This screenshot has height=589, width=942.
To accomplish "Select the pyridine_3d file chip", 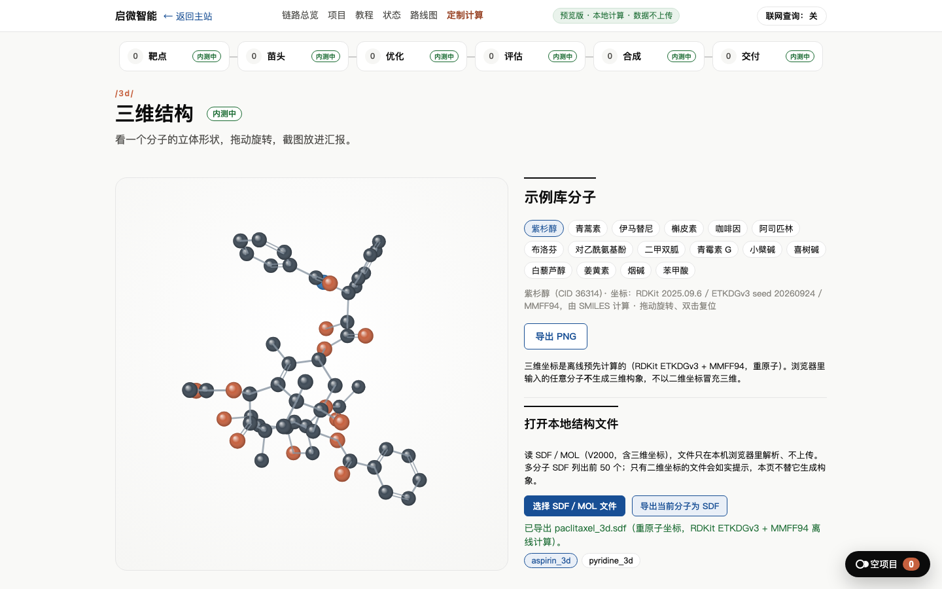I will [611, 561].
